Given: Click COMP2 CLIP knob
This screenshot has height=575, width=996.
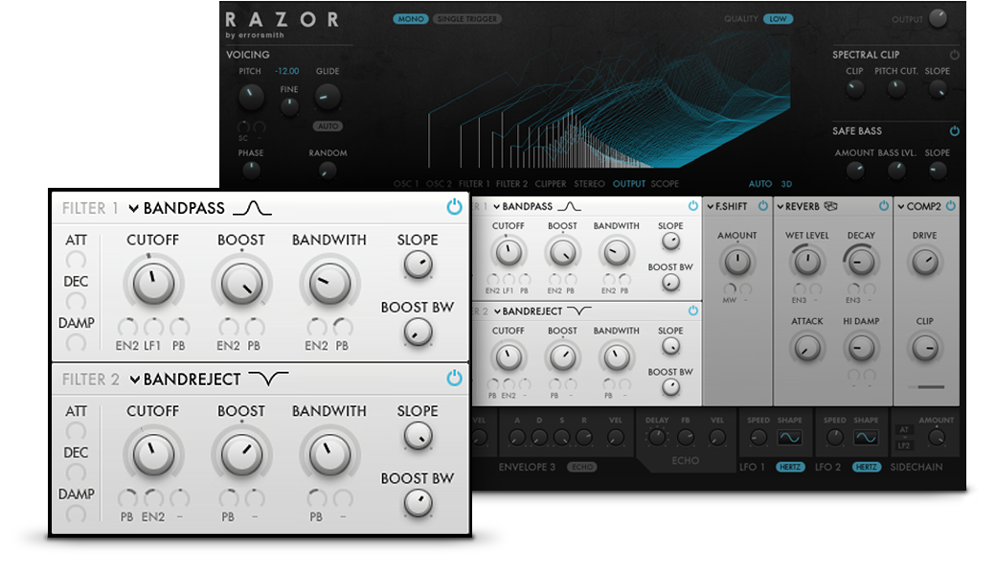Looking at the screenshot, I should (x=925, y=348).
